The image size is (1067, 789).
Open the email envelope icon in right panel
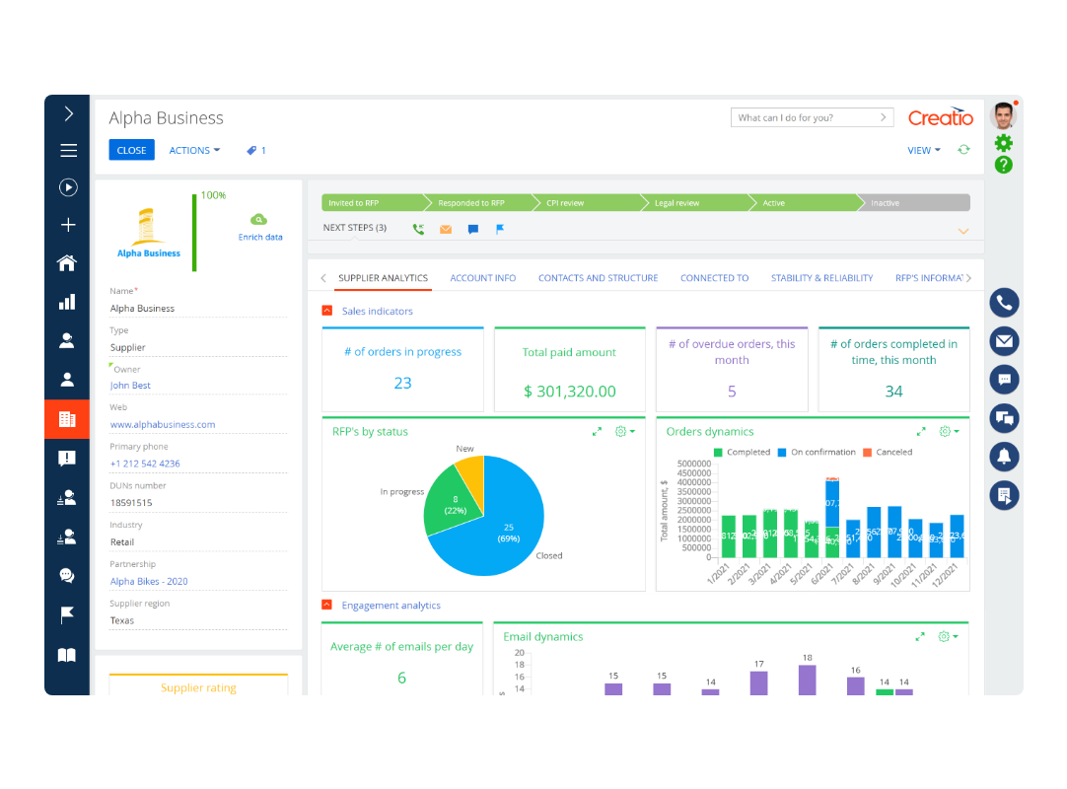1004,341
